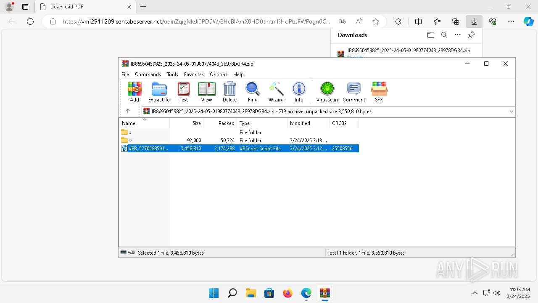This screenshot has width=538, height=303.
Task: Refresh the Edge page
Action: point(30,21)
